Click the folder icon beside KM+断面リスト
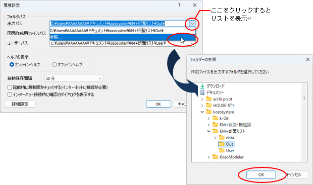Screen dimensions: 313x185 [x=215, y=131]
